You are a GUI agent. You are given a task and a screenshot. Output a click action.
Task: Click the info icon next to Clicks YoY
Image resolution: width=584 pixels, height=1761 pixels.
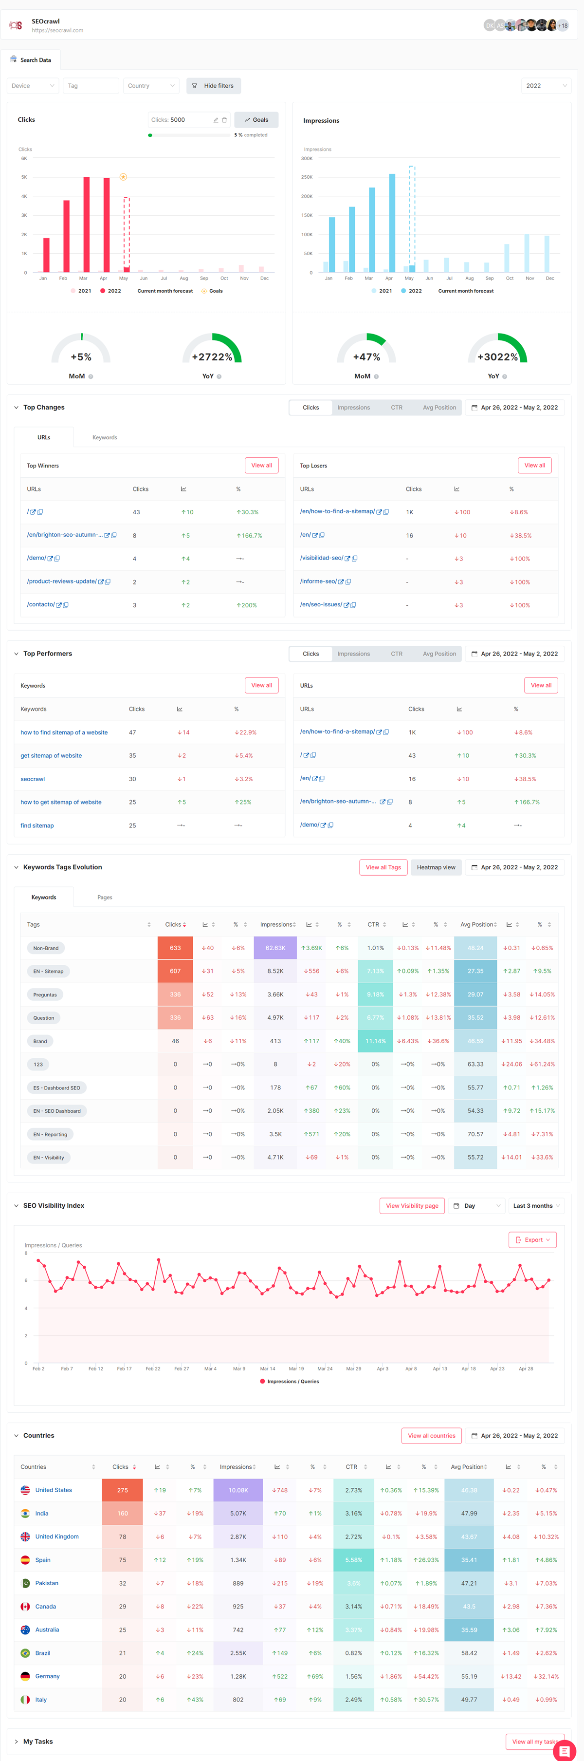(219, 376)
